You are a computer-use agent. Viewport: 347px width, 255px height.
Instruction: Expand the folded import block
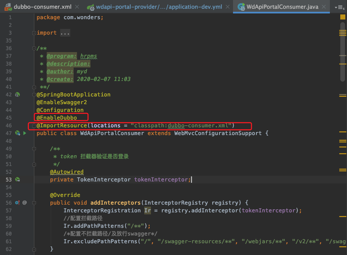[34, 33]
